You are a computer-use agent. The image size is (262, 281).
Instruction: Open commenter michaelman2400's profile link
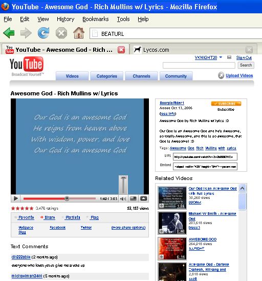pos(27,276)
